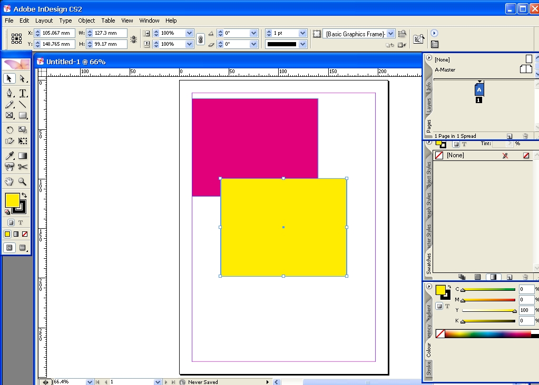Click the reference point locator in the control bar
This screenshot has height=385, width=539.
point(16,38)
